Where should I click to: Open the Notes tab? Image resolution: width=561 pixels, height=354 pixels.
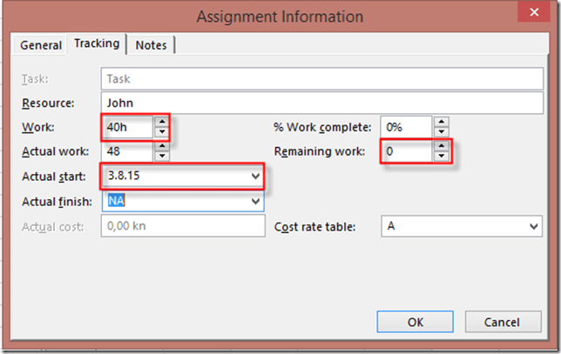pos(152,45)
